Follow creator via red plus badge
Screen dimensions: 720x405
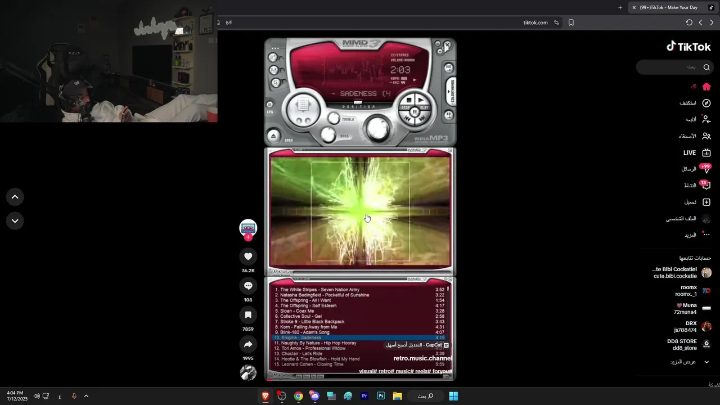pos(248,237)
